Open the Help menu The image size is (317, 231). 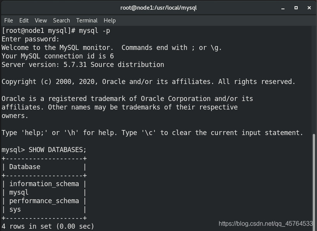pyautogui.click(x=110, y=21)
